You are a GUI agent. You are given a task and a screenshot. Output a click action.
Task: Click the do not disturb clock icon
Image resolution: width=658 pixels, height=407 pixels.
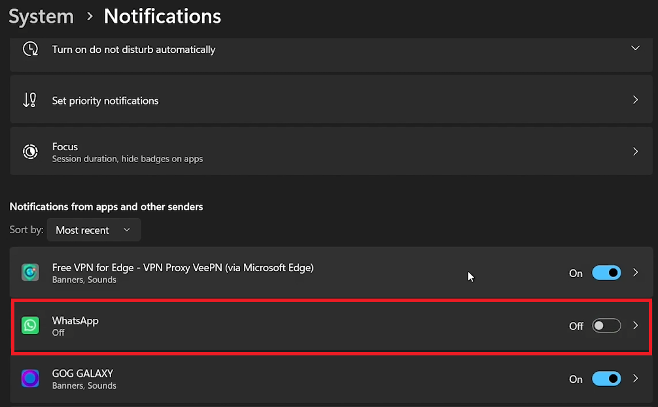[x=30, y=49]
